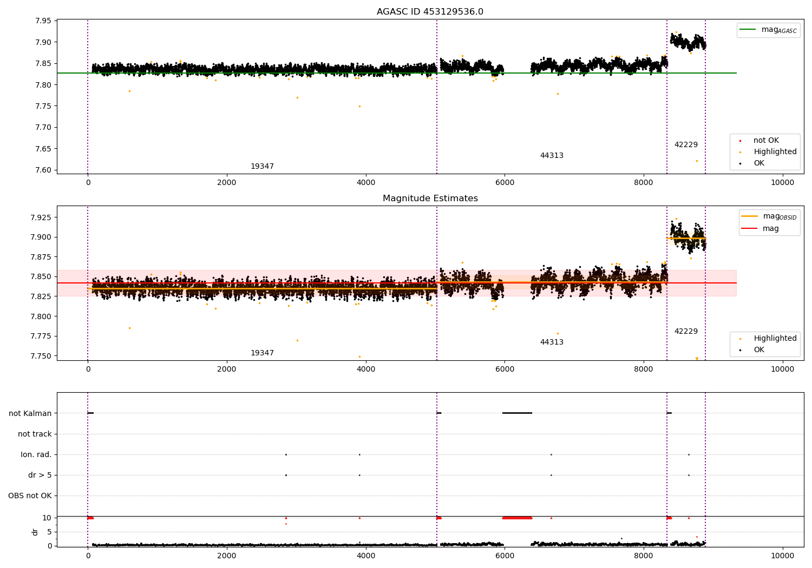Click the obsid label 42229 in the top plot
The height and width of the screenshot is (568, 812).
pos(686,145)
